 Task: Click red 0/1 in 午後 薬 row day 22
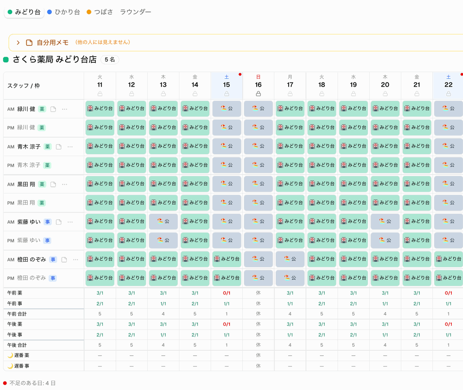pos(448,324)
